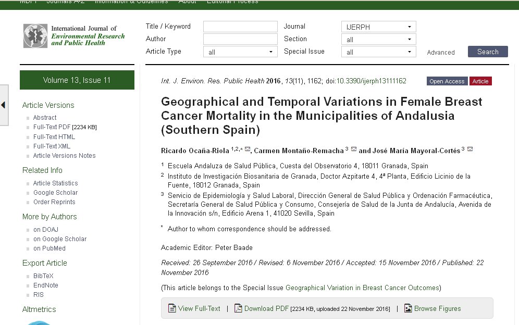Open the Journal dropdown showing IJERPH
The width and height of the screenshot is (519, 325).
click(378, 27)
